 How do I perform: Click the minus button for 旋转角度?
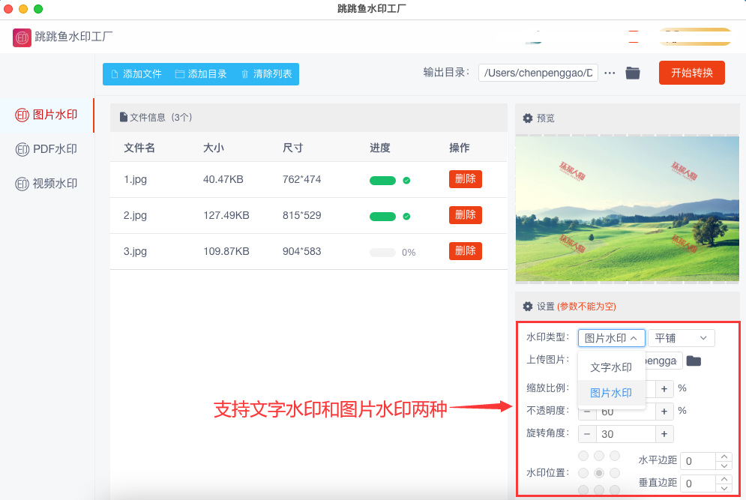(587, 434)
